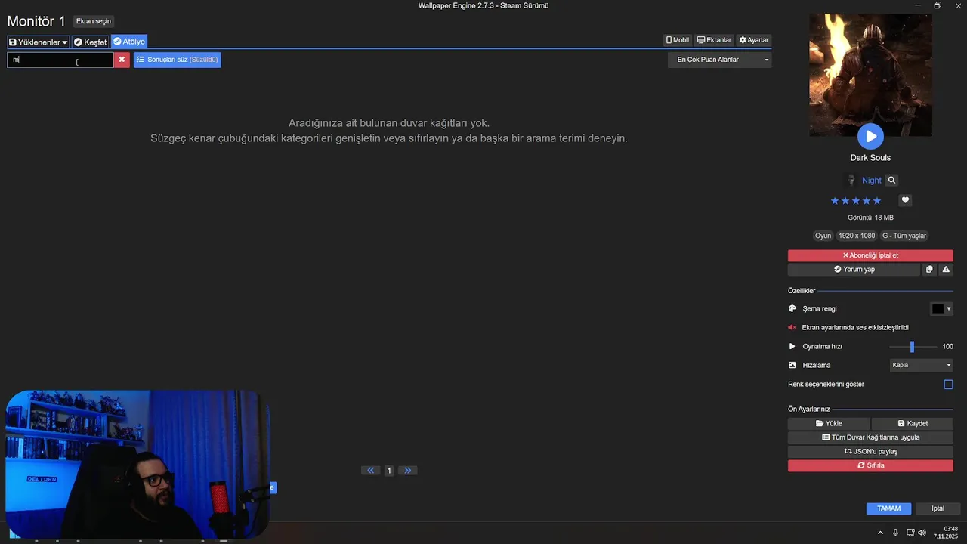The image size is (967, 544).
Task: Click the Oyun genre tag
Action: pyautogui.click(x=823, y=236)
